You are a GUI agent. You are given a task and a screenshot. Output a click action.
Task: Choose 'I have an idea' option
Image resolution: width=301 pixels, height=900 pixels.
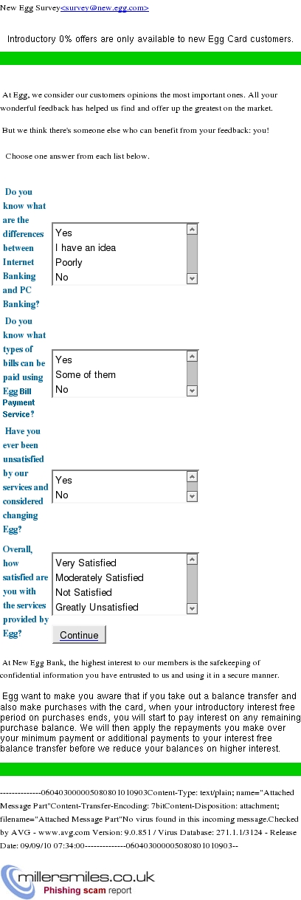[120, 247]
